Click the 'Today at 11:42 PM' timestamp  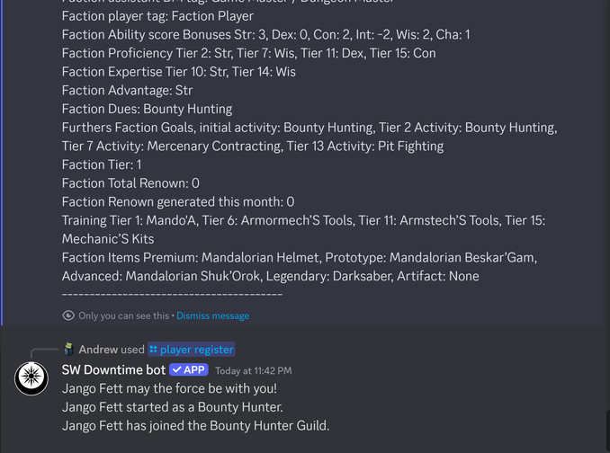tap(253, 370)
